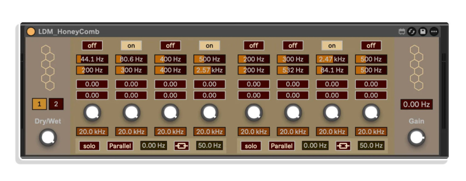Click the 200 Hz box below 44.1 Hz
The height and width of the screenshot is (181, 466).
pyautogui.click(x=92, y=70)
